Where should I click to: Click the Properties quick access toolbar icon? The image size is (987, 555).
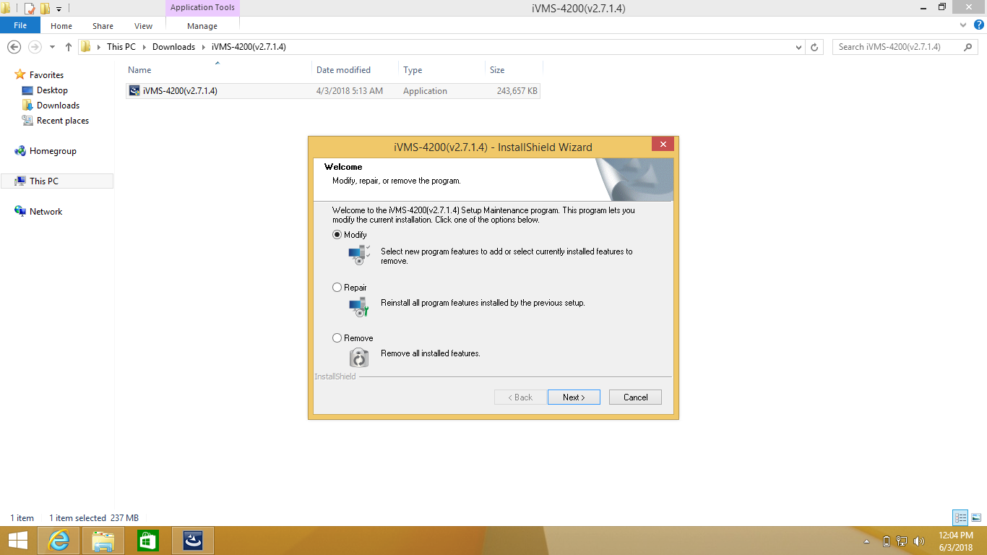(x=30, y=9)
